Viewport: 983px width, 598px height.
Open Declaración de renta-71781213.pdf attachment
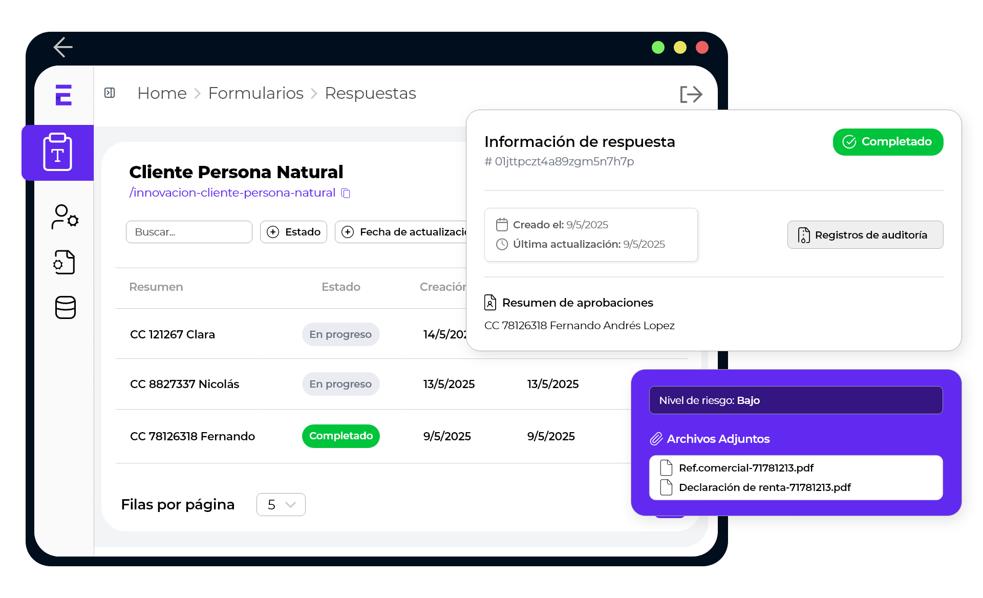(x=764, y=487)
